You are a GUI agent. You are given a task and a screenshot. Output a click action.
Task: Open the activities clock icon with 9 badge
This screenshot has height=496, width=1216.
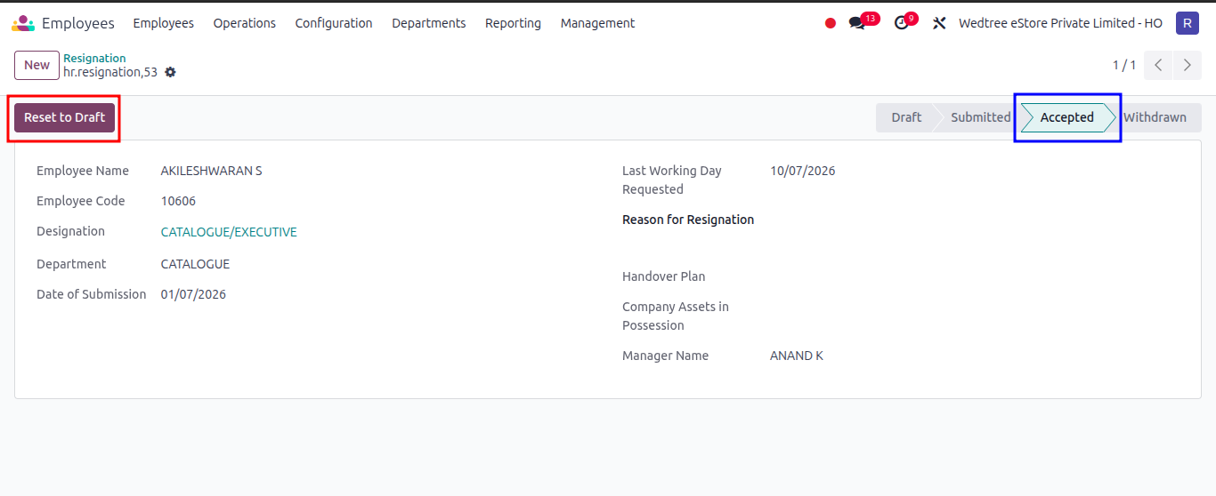tap(903, 23)
